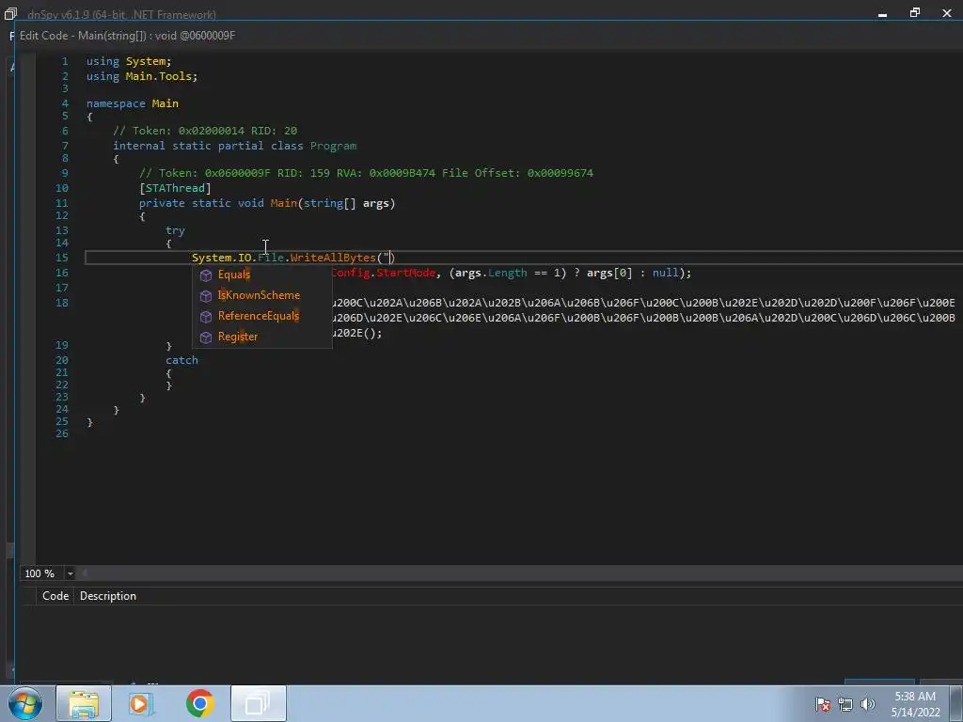Image resolution: width=963 pixels, height=722 pixels.
Task: Click the volume speaker tray icon
Action: [867, 704]
